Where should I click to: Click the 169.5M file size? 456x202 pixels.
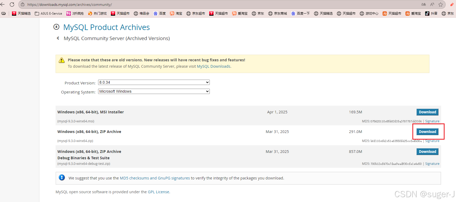coord(355,112)
